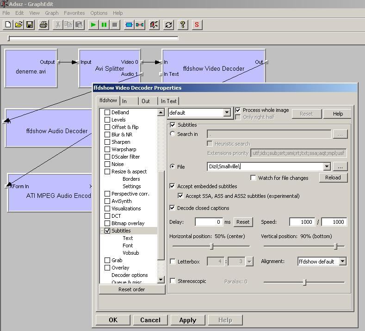Click the Print toolbar icon

[43, 25]
